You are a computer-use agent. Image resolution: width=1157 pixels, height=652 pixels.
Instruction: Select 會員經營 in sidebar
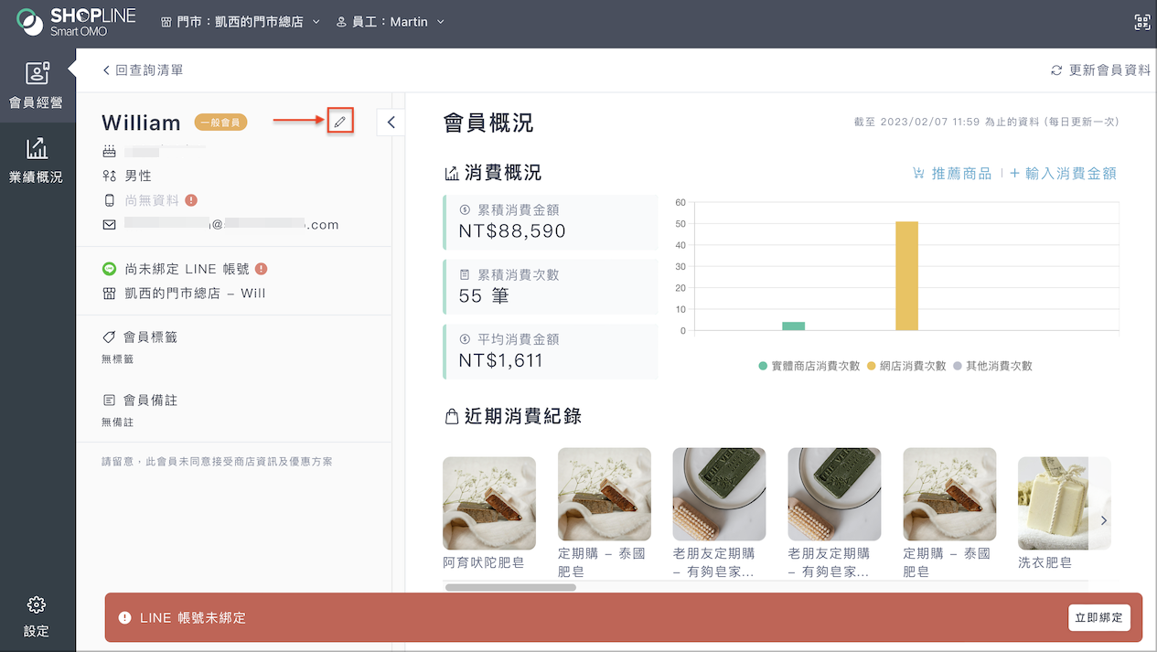click(x=37, y=85)
